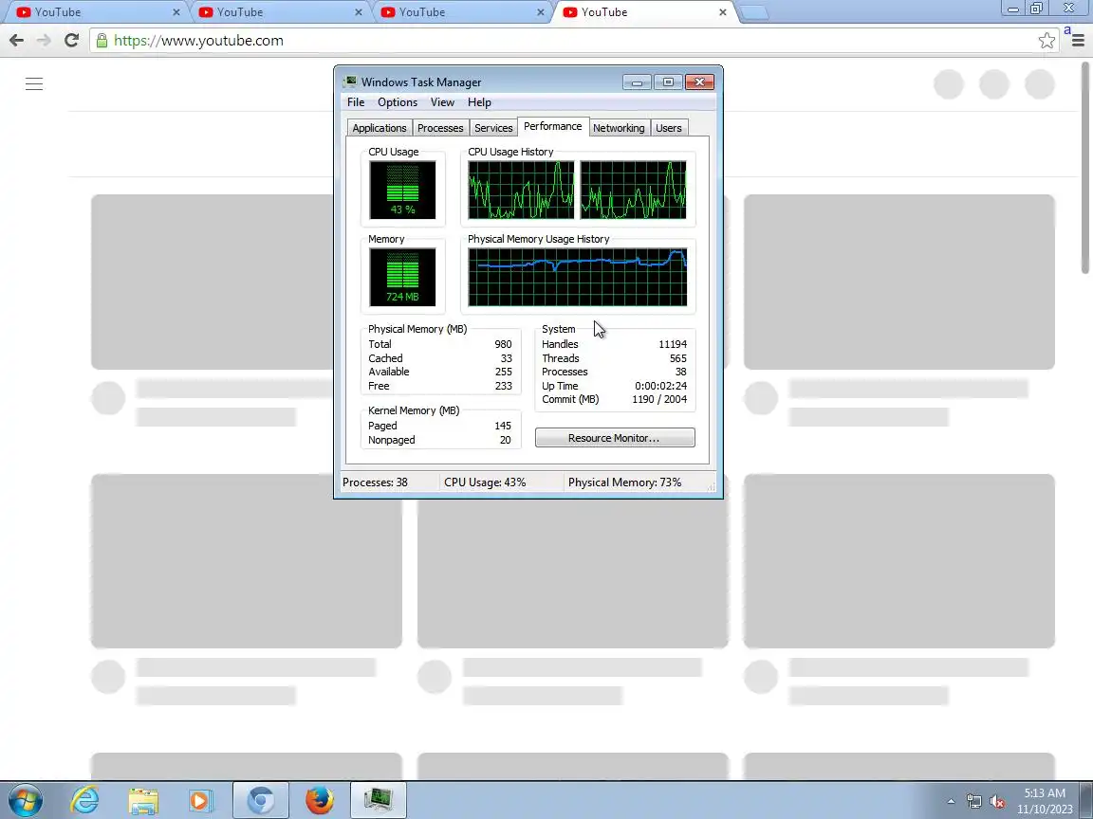This screenshot has height=819, width=1093.
Task: Open a new browser tab
Action: (x=753, y=12)
